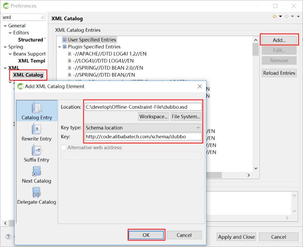This screenshot has width=303, height=247.
Task: Click the Location input field
Action: click(x=143, y=107)
